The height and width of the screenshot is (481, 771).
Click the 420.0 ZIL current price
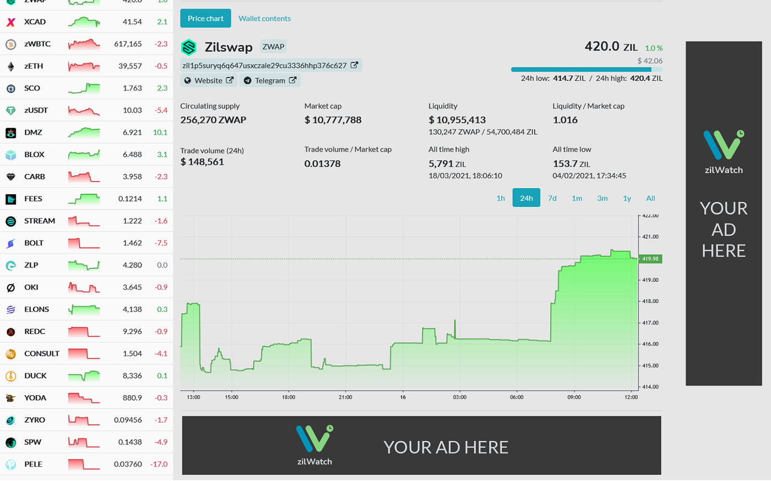(x=611, y=47)
